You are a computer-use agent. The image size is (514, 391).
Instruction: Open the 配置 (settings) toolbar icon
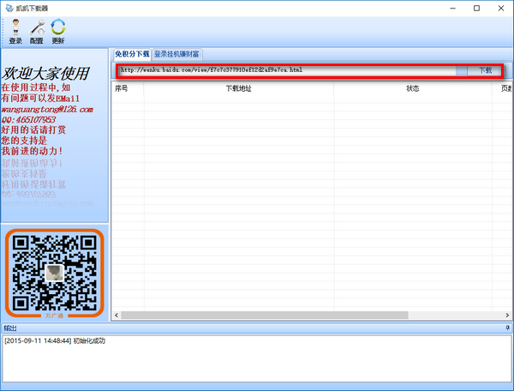[37, 32]
